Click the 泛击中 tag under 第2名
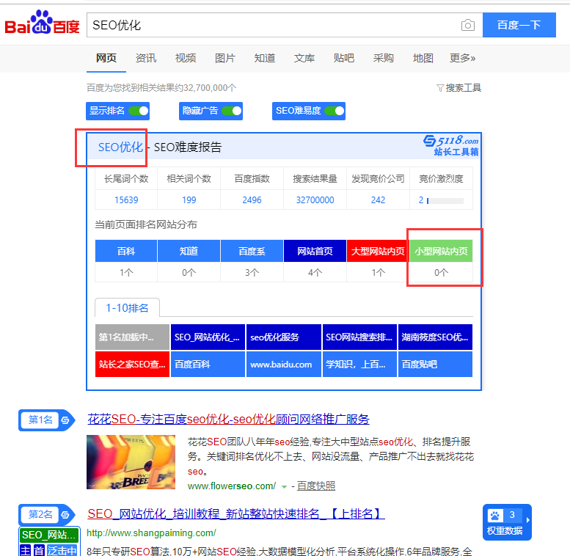Image resolution: width=570 pixels, height=556 pixels. (62, 551)
